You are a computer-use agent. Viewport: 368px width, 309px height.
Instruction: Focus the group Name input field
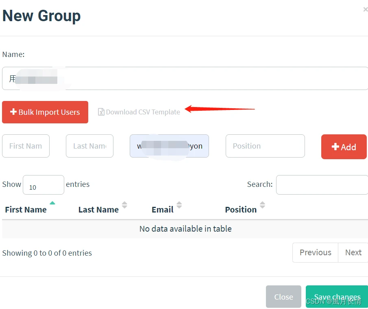point(185,78)
